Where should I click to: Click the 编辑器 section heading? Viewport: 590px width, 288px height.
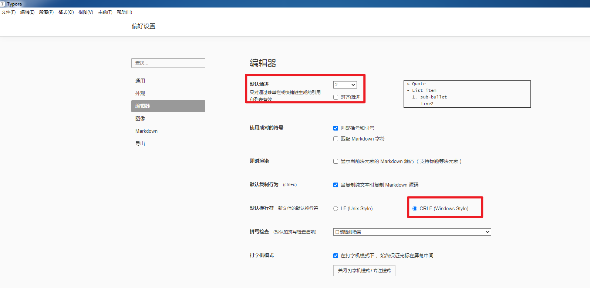[x=263, y=63]
